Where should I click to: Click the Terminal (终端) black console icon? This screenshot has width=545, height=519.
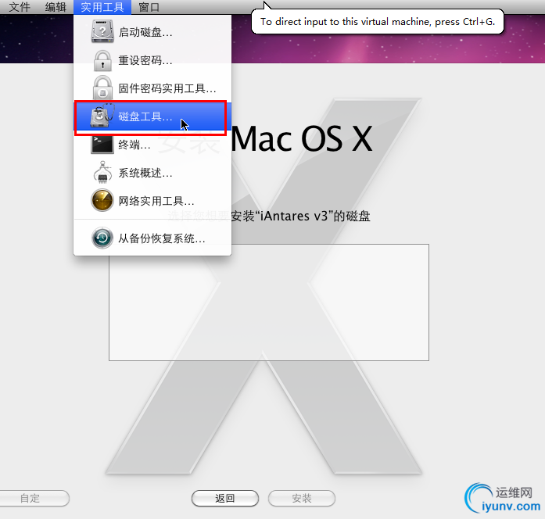[x=102, y=144]
